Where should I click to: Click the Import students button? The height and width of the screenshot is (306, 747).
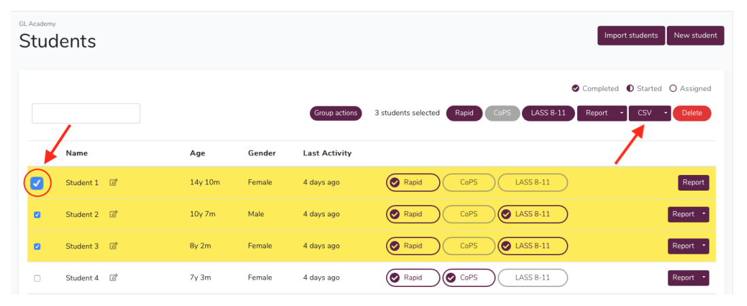point(631,35)
